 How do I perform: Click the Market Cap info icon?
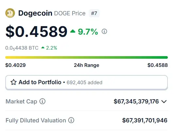pos(42,101)
